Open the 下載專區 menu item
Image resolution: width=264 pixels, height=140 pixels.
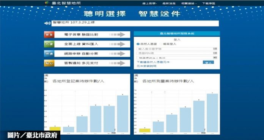[x=209, y=3]
